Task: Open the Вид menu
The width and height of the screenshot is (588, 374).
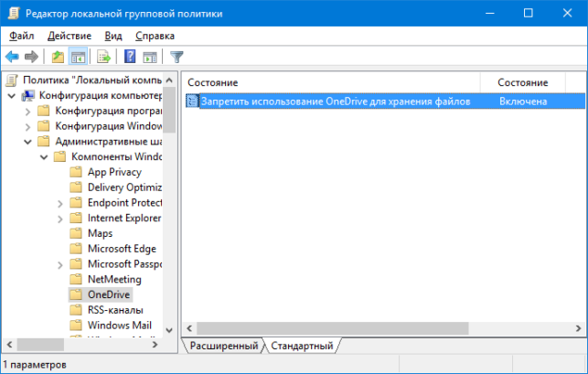Action: tap(113, 36)
